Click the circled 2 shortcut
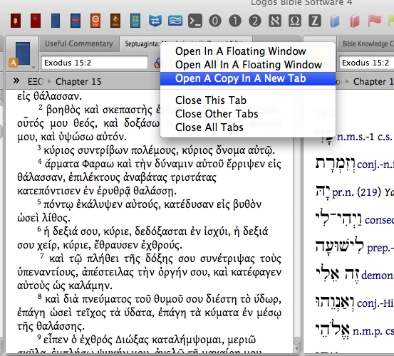394x356 pixels. click(x=255, y=21)
